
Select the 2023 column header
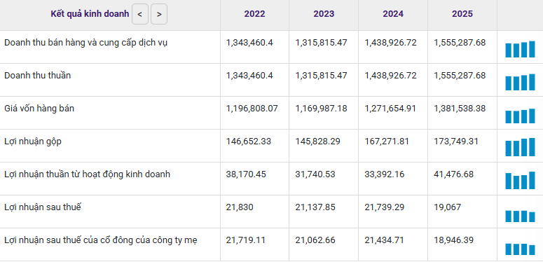pos(324,14)
